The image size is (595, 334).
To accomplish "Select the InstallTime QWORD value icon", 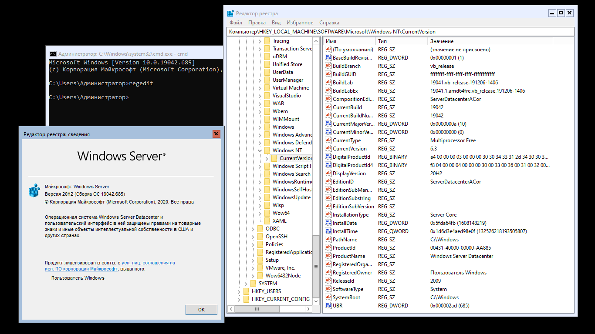I will [x=328, y=231].
